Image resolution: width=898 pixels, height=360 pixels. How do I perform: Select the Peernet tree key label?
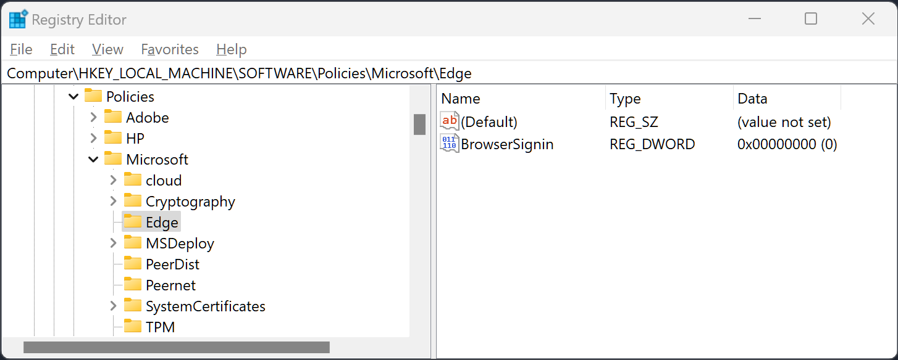tap(170, 285)
